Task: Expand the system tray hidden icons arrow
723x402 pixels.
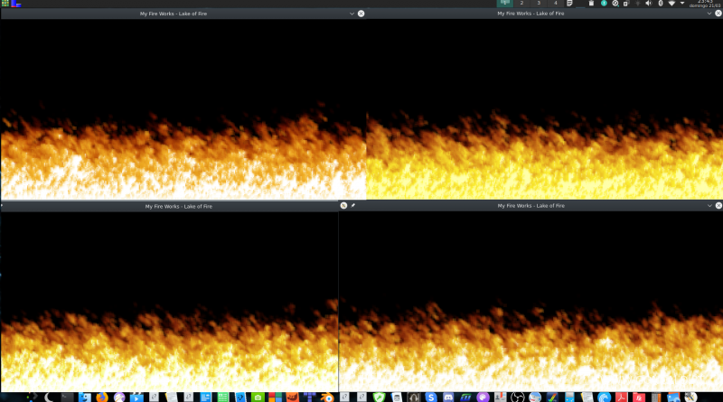Action: click(683, 4)
